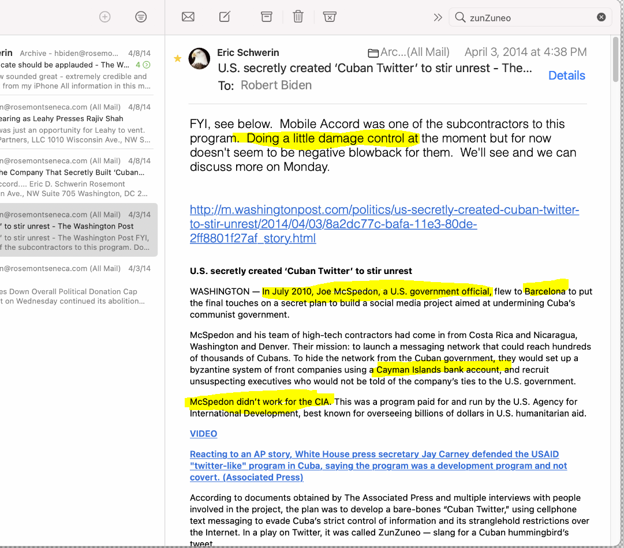624x548 pixels.
Task: Click highlighted text 'Doing a little damage control at'
Action: click(332, 138)
